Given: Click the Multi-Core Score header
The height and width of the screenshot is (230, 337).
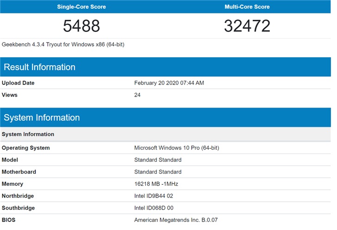Looking at the screenshot, I should click(x=247, y=7).
